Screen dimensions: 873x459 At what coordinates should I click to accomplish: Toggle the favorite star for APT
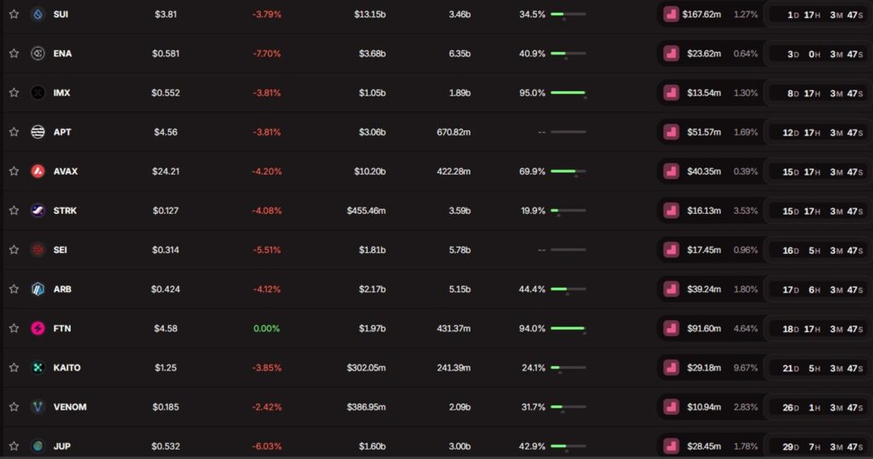click(14, 132)
